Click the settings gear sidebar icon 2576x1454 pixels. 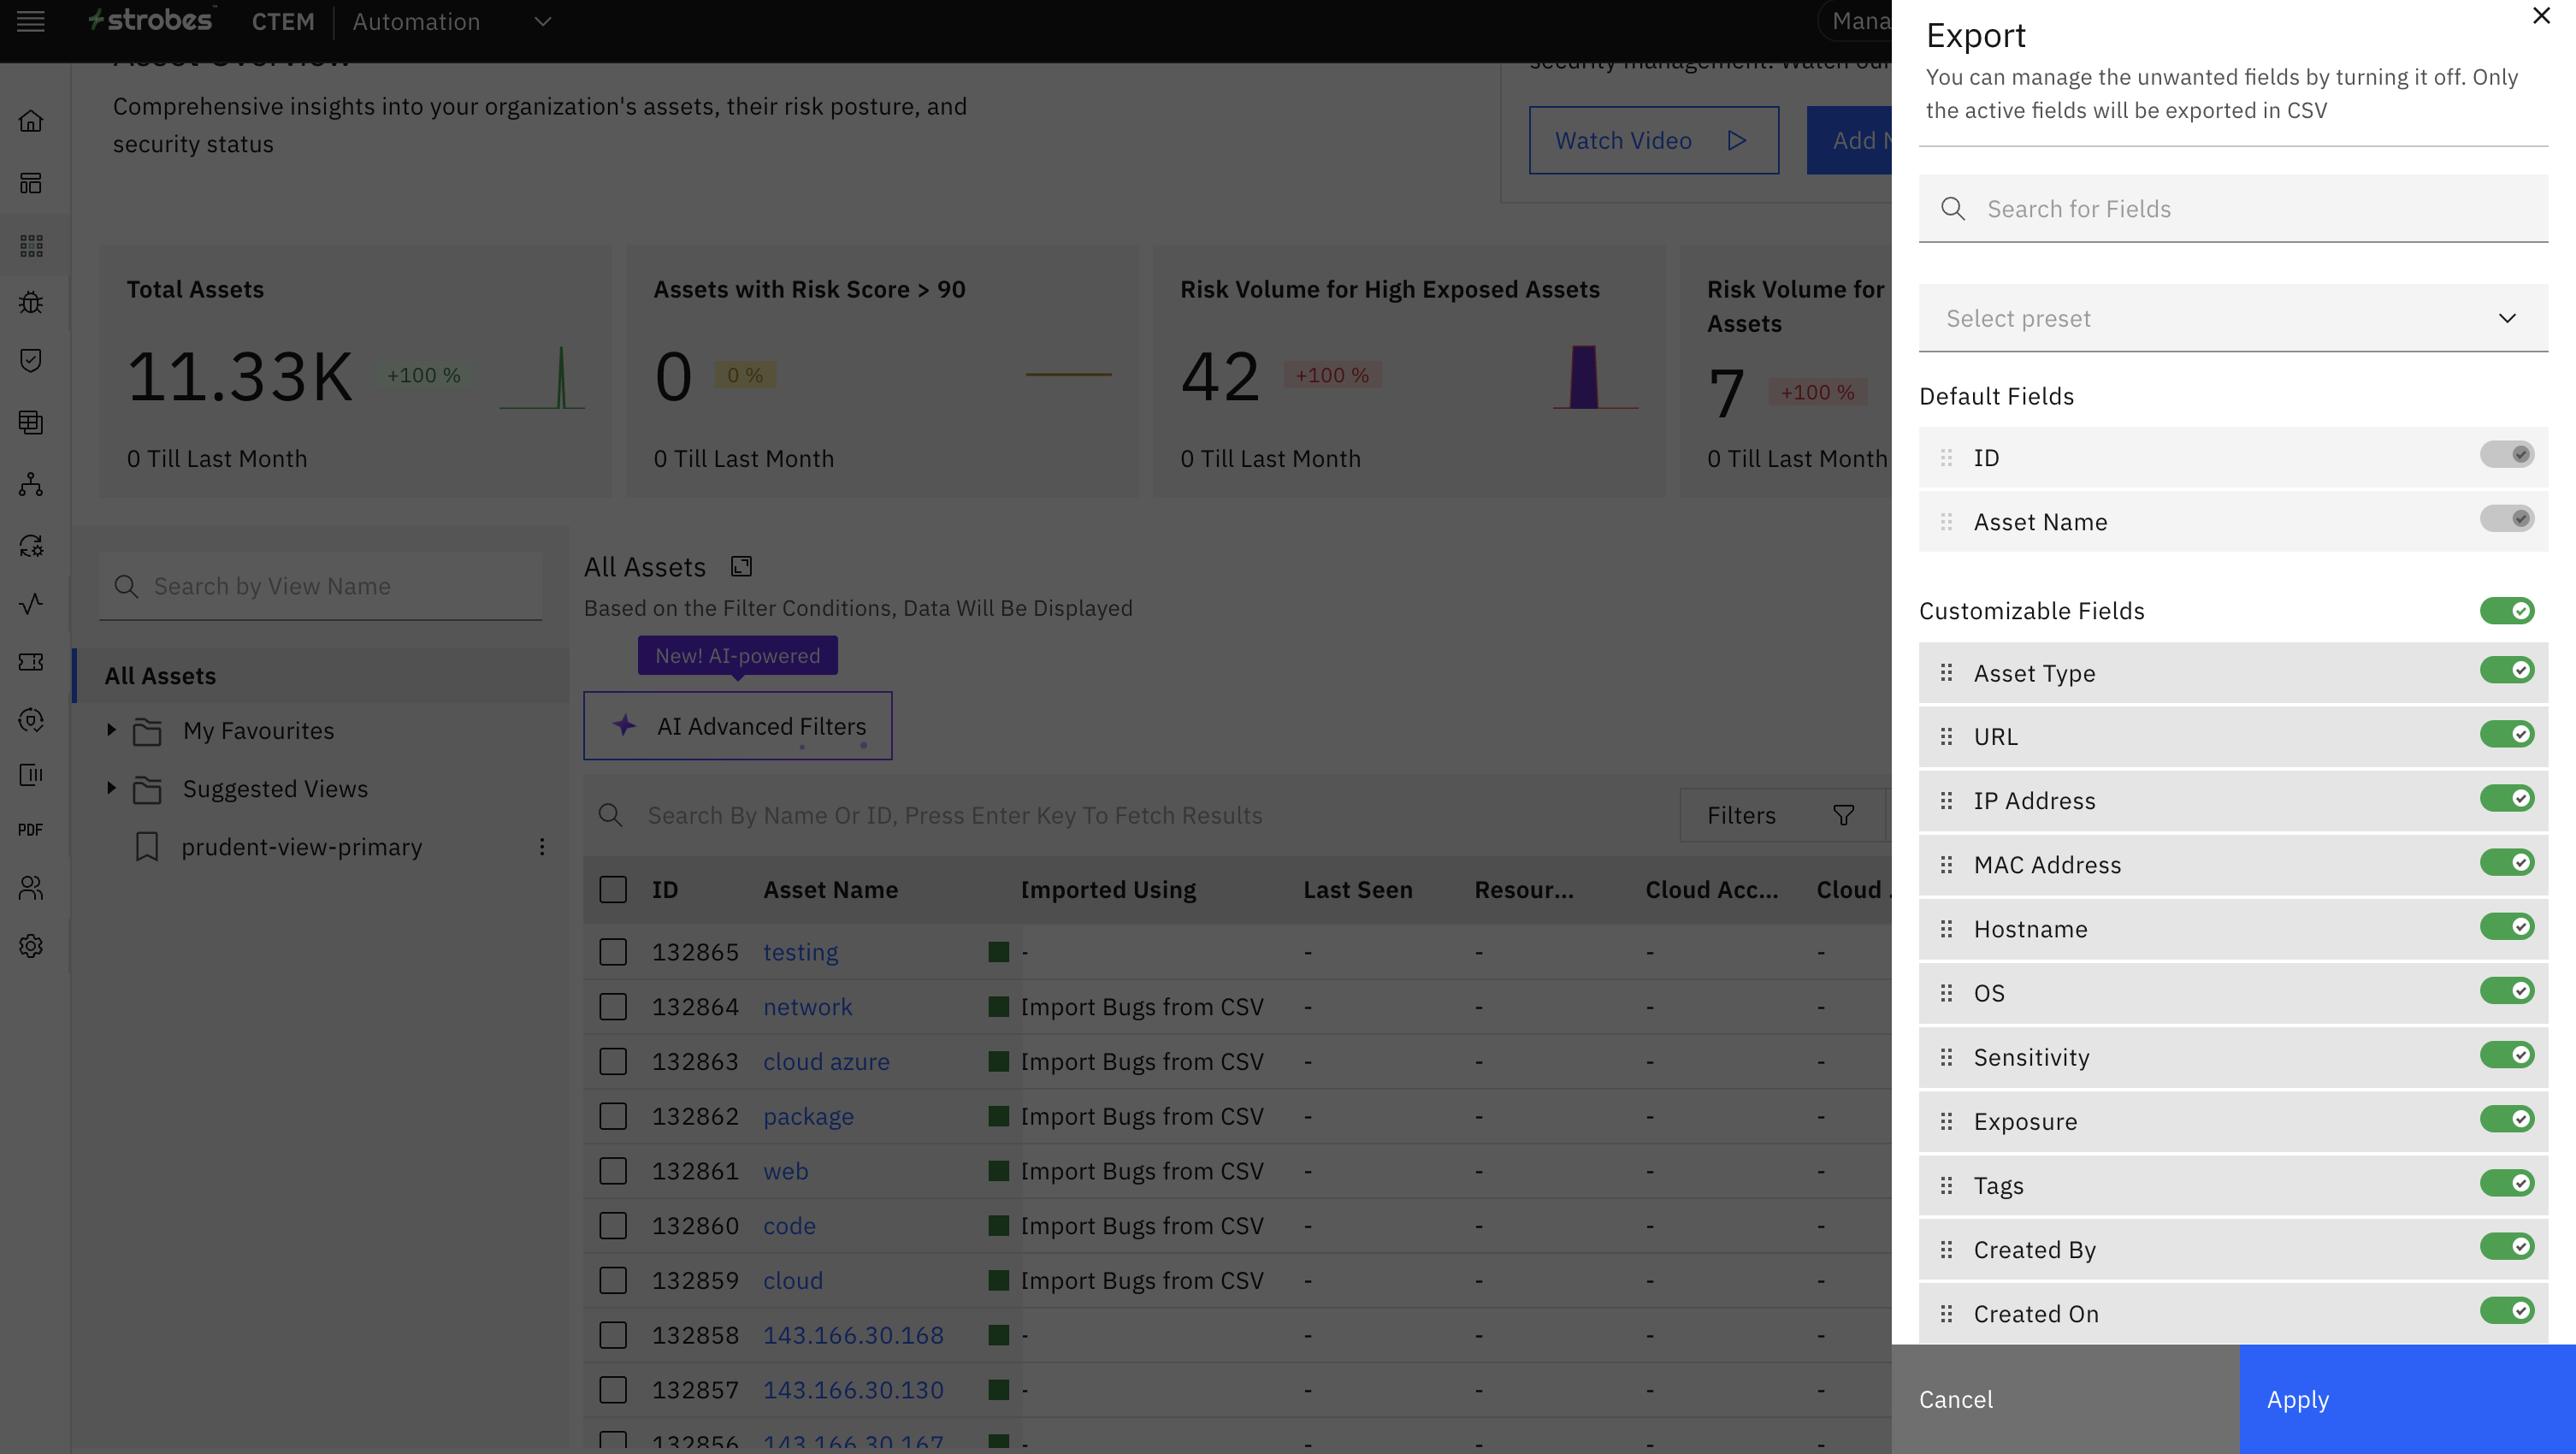(31, 946)
